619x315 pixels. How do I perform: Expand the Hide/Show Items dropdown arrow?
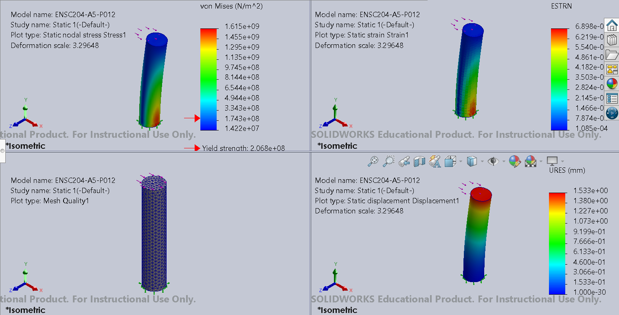click(504, 162)
